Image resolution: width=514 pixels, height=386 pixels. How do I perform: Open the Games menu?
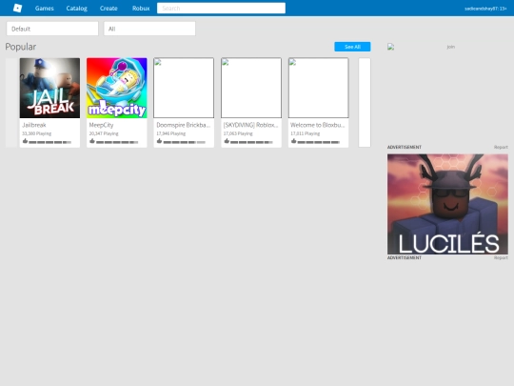point(44,9)
